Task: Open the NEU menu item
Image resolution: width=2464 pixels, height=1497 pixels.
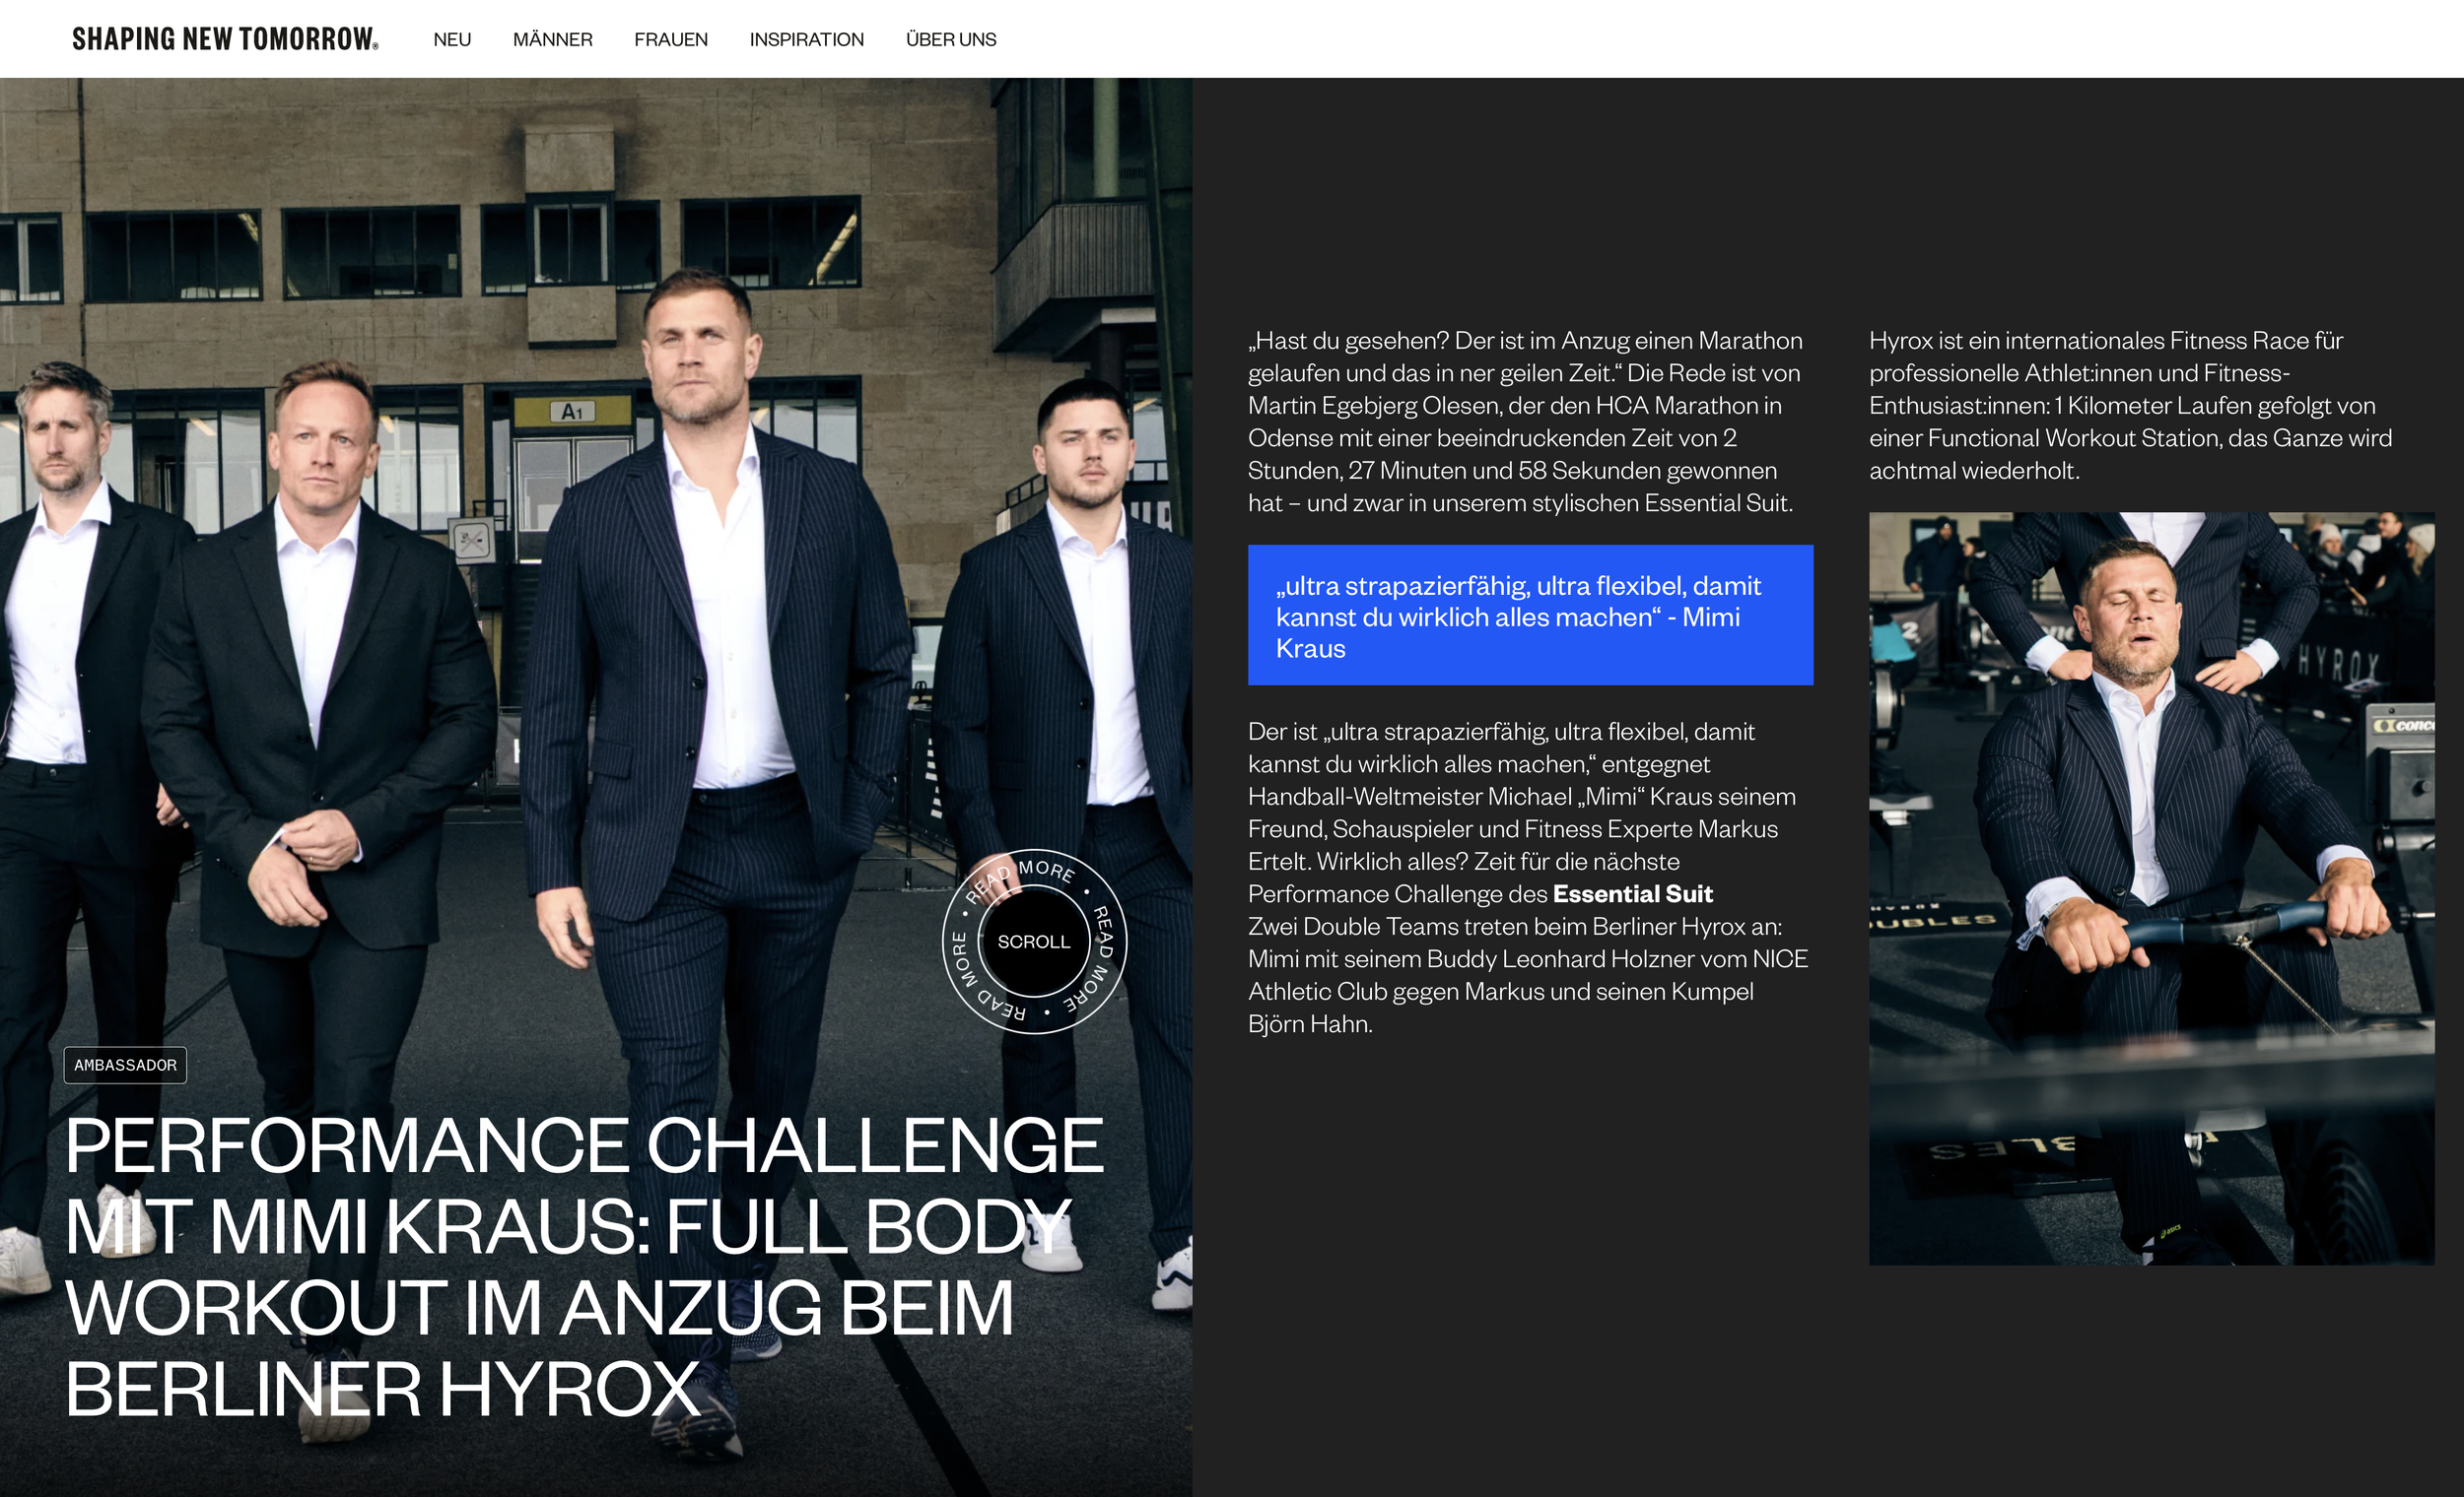Action: point(452,40)
